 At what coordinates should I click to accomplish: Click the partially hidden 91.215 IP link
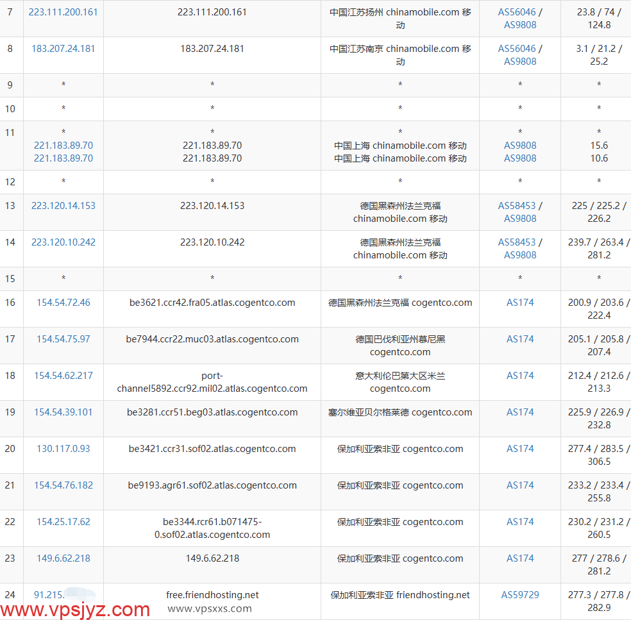point(49,595)
